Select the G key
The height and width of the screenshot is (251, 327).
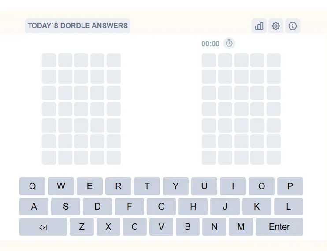[161, 207]
